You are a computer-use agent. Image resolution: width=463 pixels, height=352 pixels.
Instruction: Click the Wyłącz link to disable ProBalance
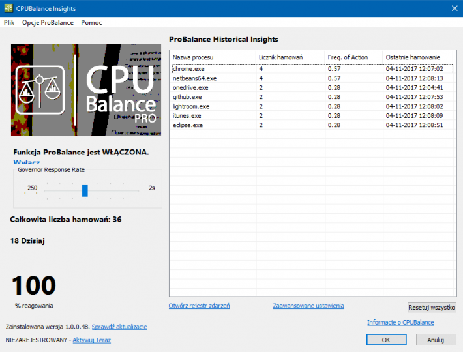point(27,162)
